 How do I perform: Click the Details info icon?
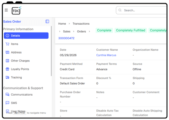[x=7, y=36]
